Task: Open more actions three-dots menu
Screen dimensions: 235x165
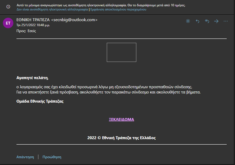Action: (x=226, y=21)
